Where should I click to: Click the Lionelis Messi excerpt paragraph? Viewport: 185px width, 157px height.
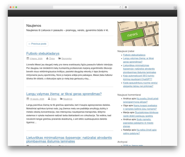(x=70, y=72)
